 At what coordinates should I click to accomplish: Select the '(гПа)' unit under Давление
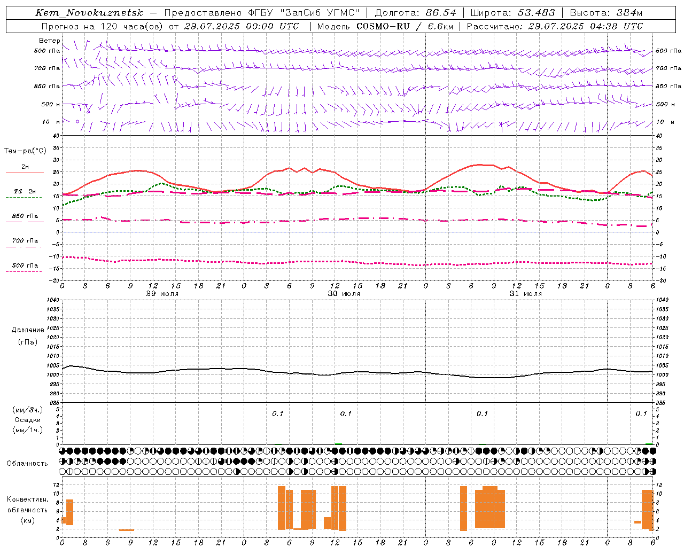pos(28,342)
